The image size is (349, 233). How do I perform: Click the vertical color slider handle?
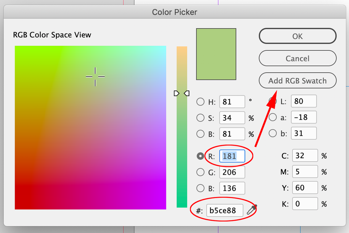(x=182, y=93)
